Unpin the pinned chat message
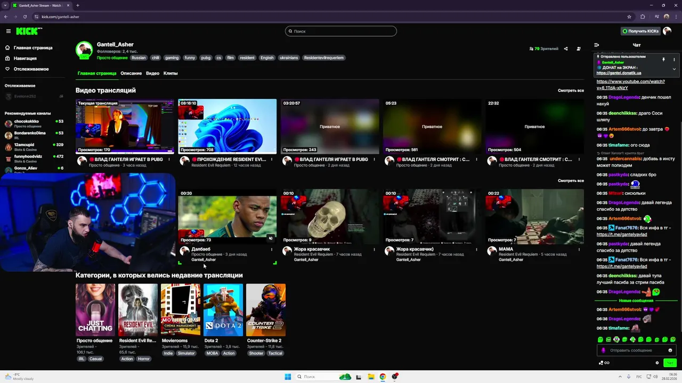 [663, 60]
